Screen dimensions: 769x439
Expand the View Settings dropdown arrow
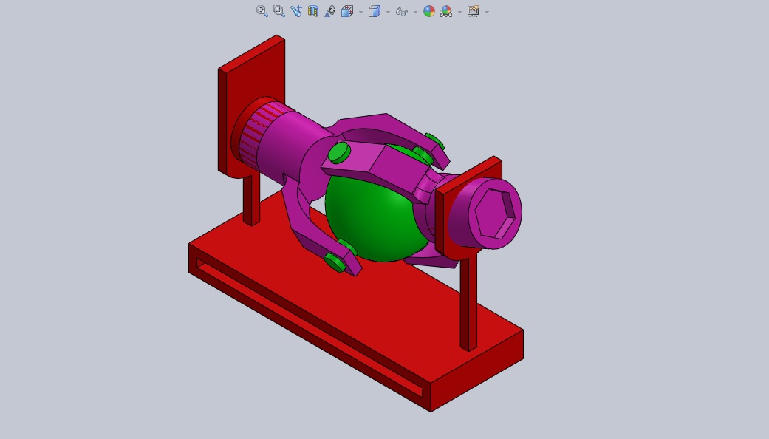click(487, 12)
